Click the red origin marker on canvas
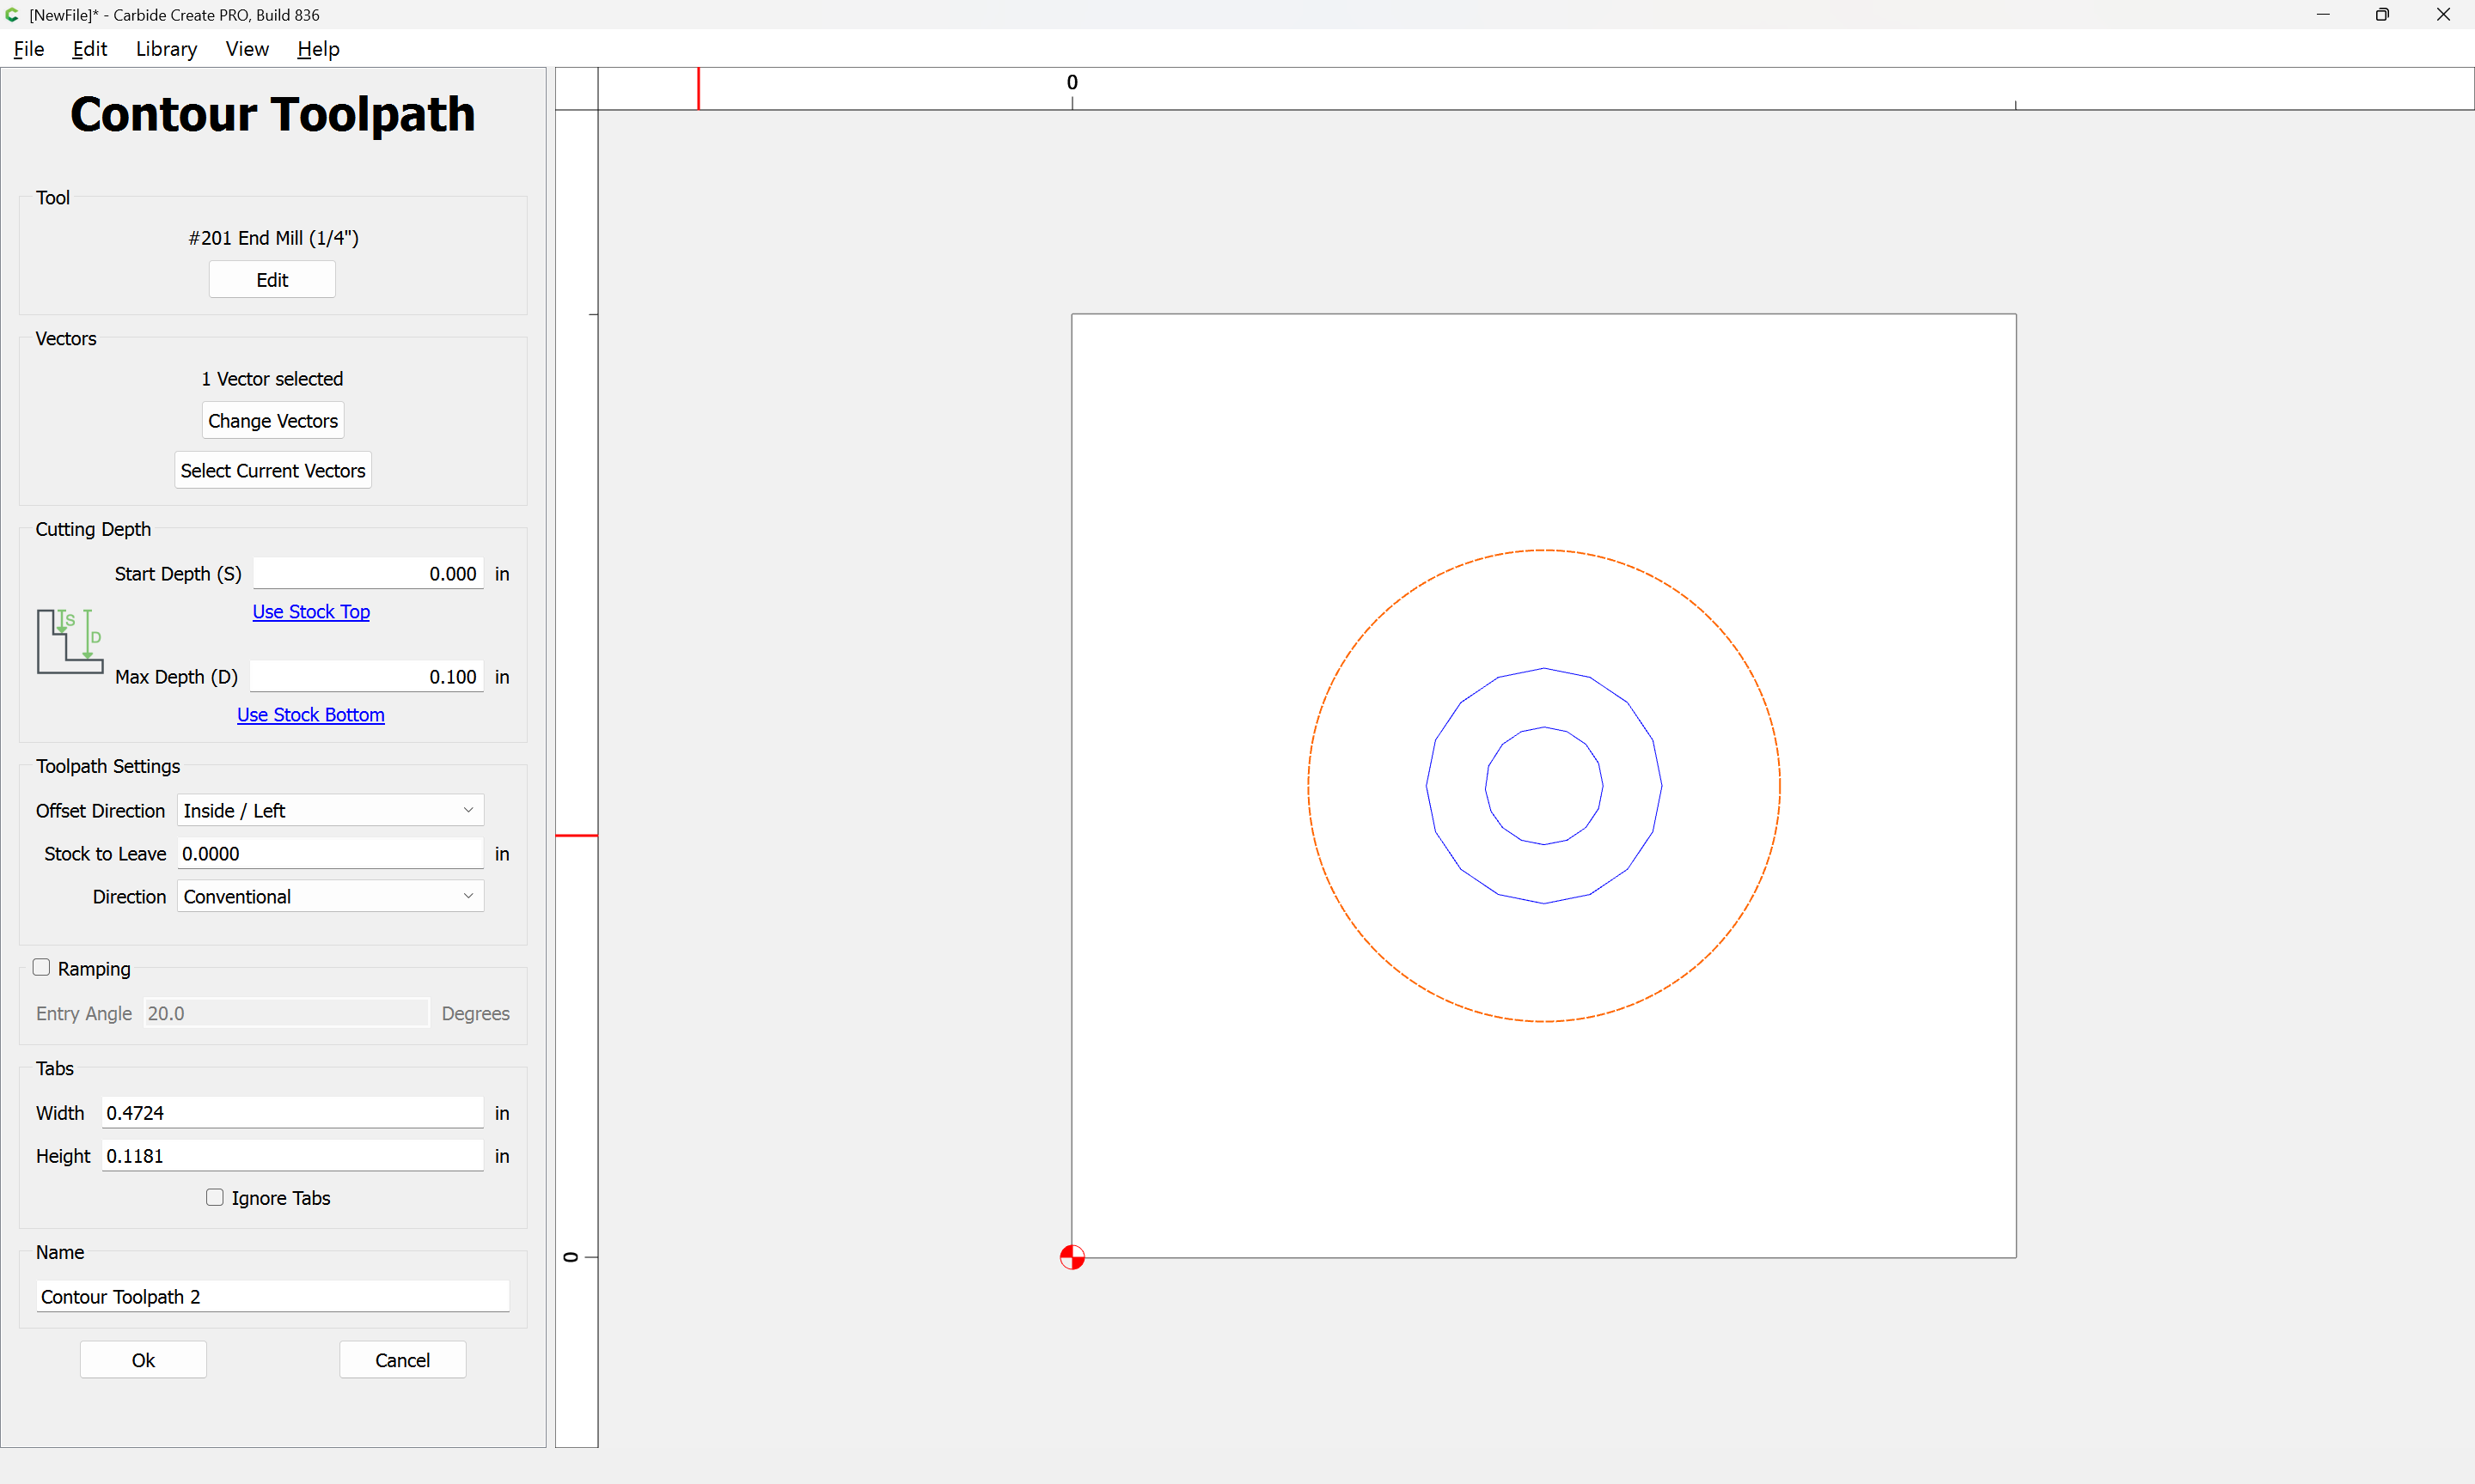The width and height of the screenshot is (2475, 1484). 1072,1257
